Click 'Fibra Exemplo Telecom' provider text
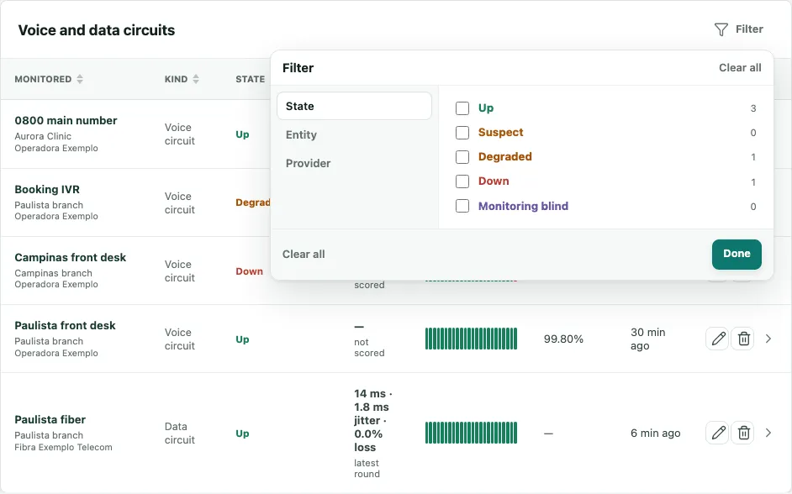Screen dimensions: 792x494 [63, 448]
